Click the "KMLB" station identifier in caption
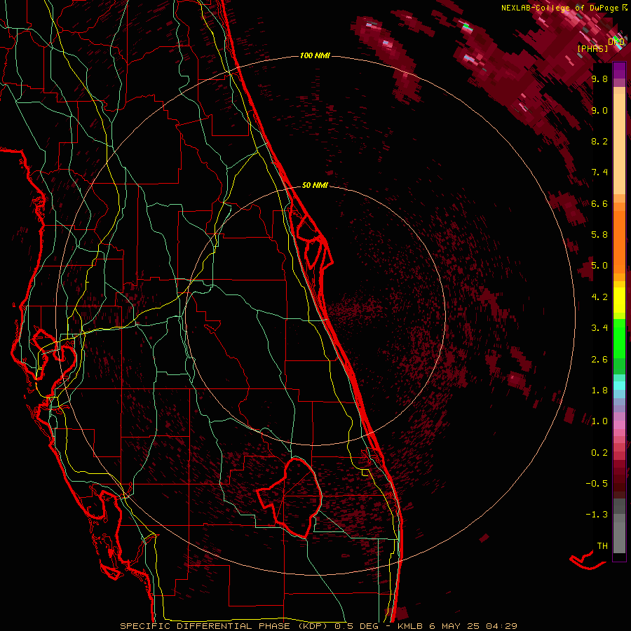This screenshot has height=631, width=631. pos(412,626)
